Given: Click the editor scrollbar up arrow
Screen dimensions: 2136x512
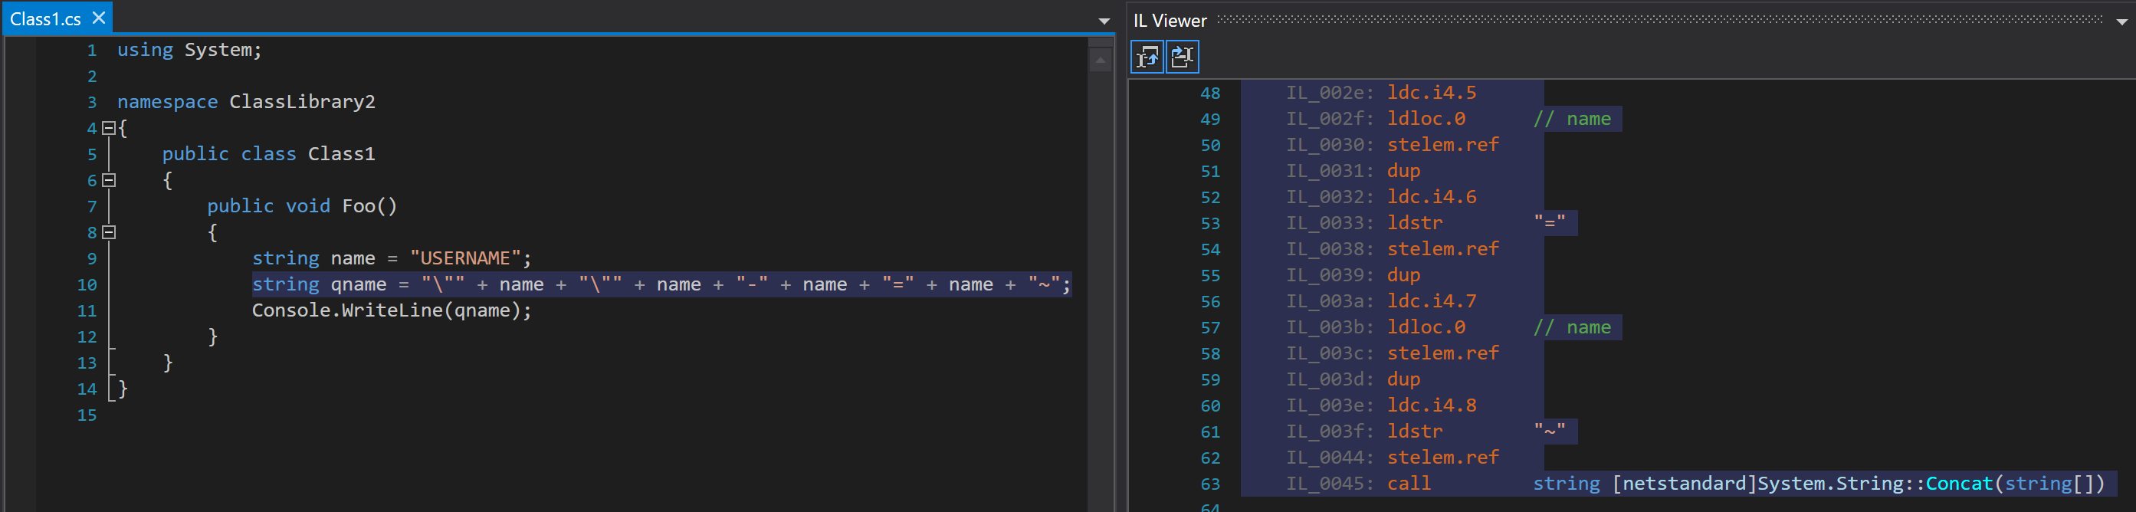Looking at the screenshot, I should [1100, 60].
